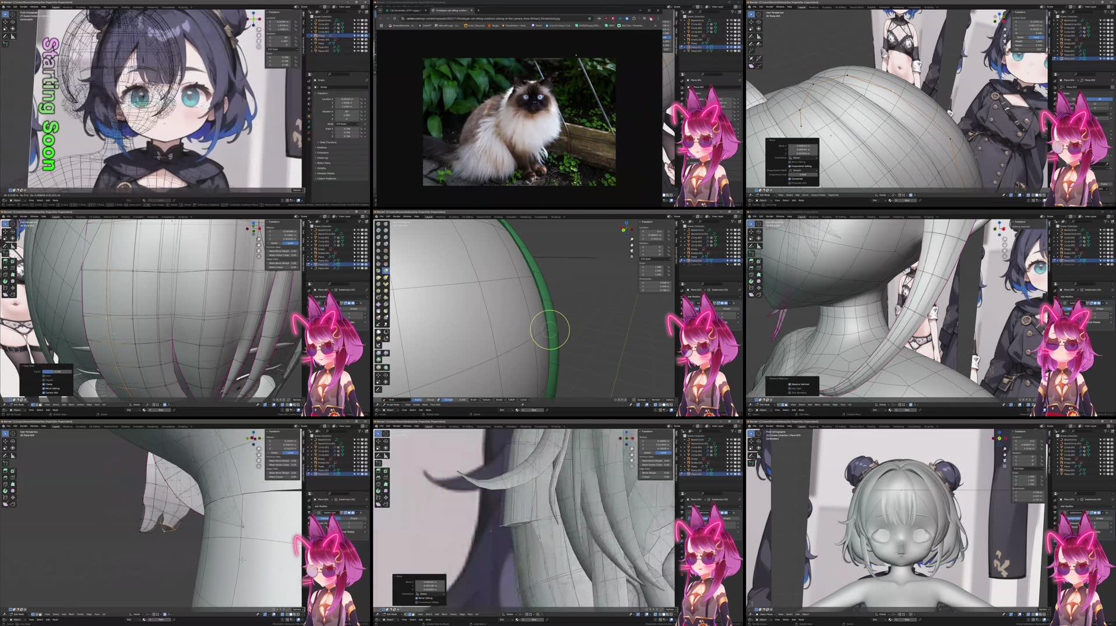Image resolution: width=1116 pixels, height=626 pixels.
Task: Click the cat photo in the browser window
Action: coord(519,122)
